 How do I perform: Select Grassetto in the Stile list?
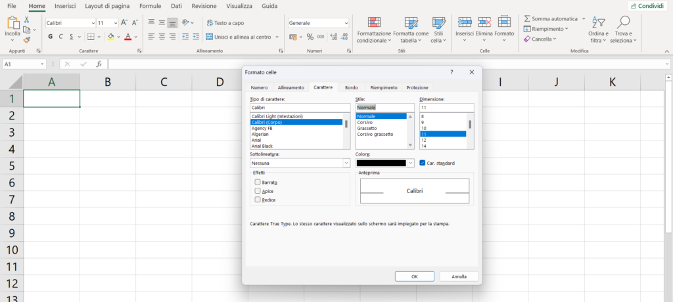[367, 128]
